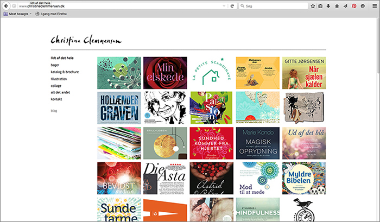
Task: Click the browser back arrow button
Action: pos(6,6)
